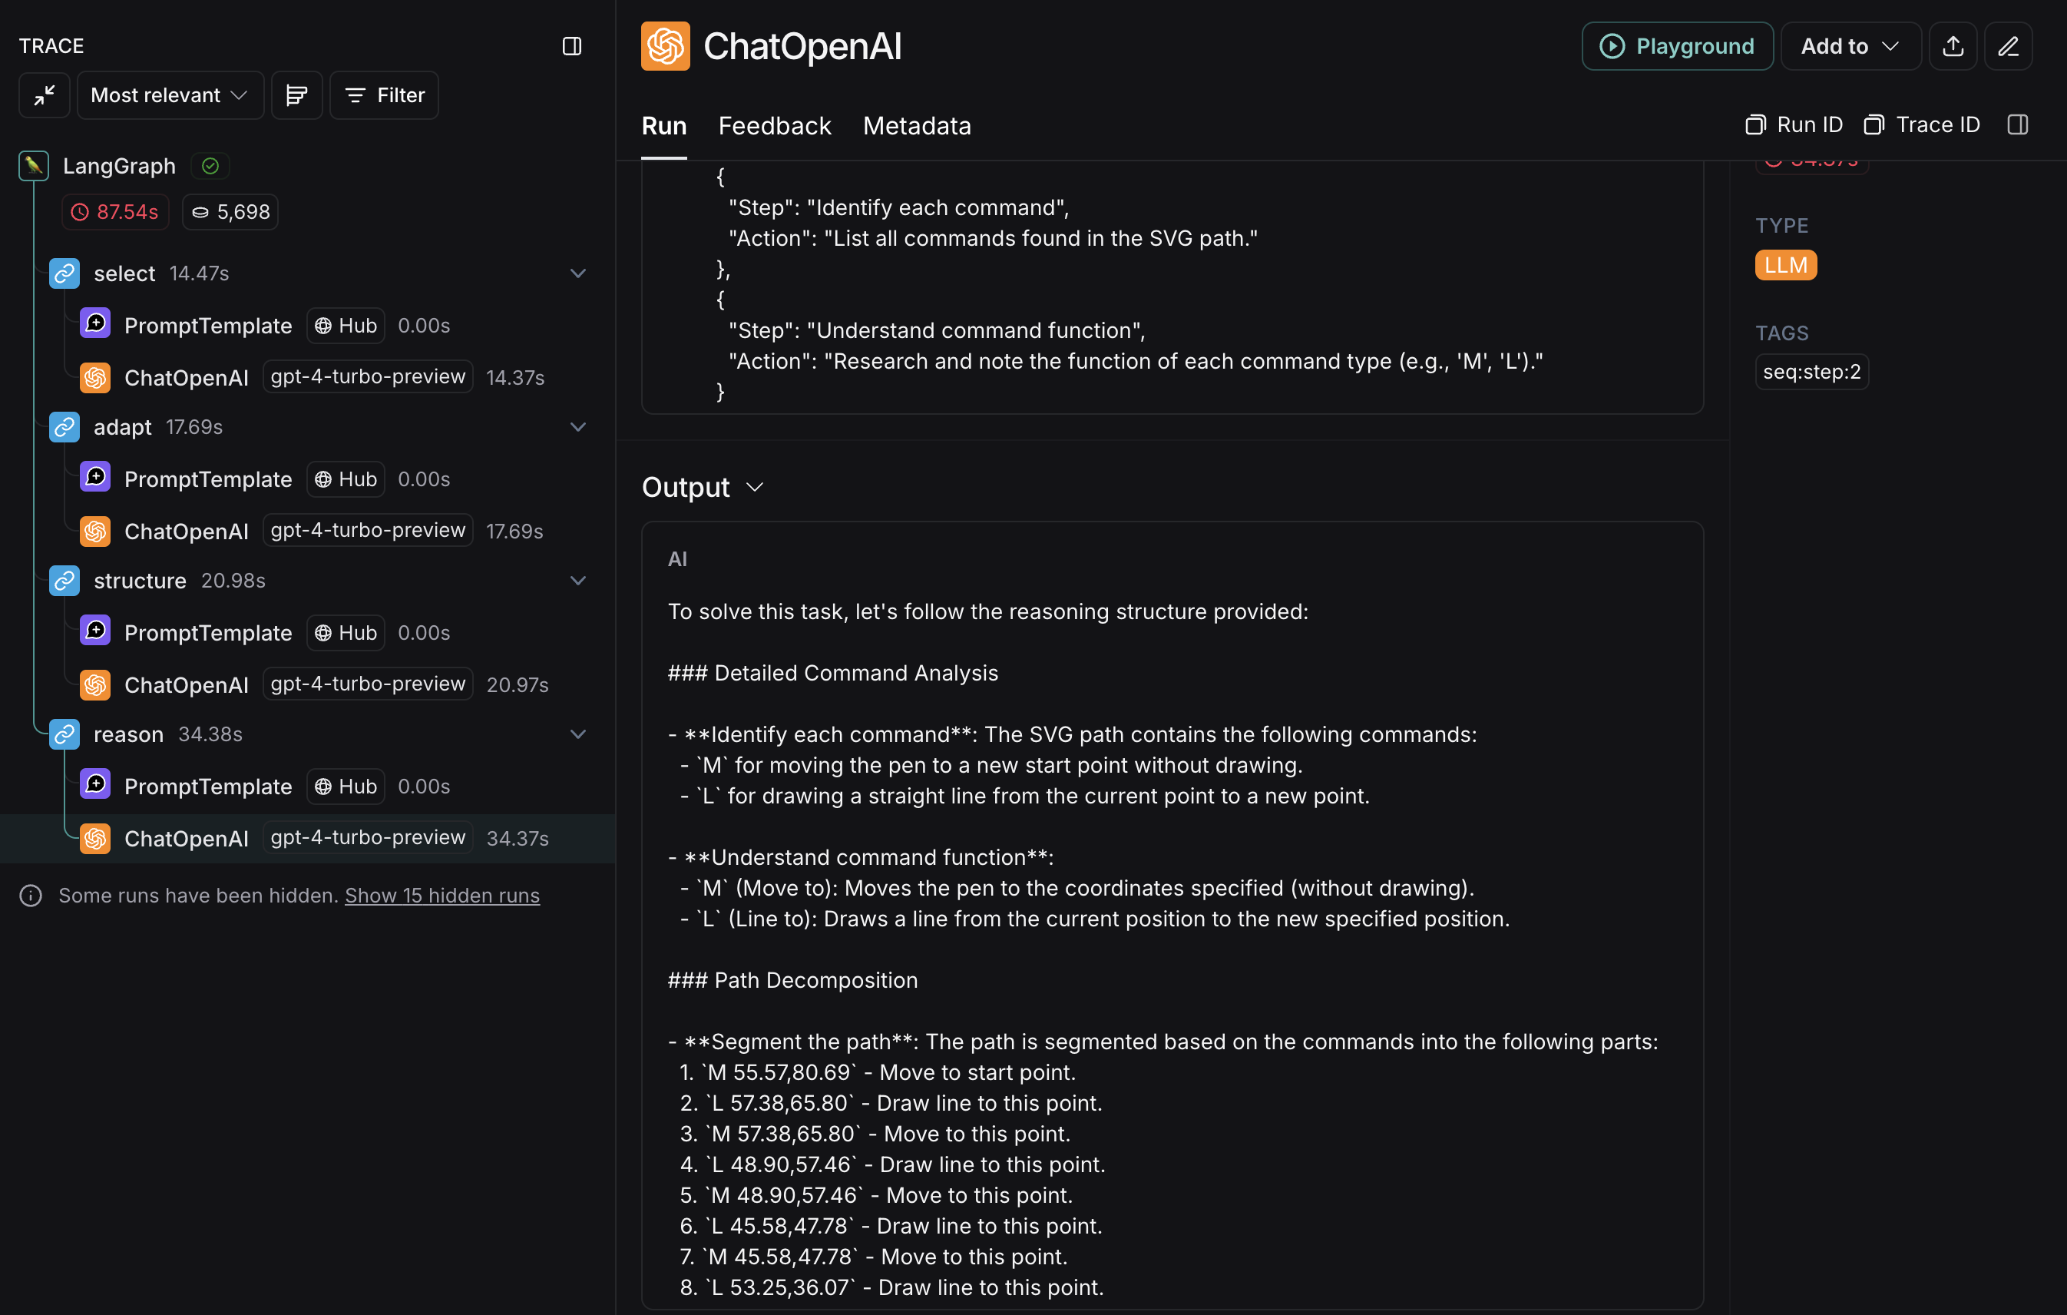Viewport: 2067px width, 1315px height.
Task: Click PromptTemplate icon under adapt
Action: [95, 478]
